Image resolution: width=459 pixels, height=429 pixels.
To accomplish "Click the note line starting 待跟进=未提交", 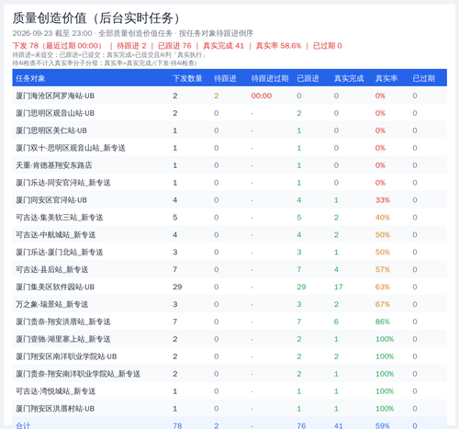I will coord(109,55).
